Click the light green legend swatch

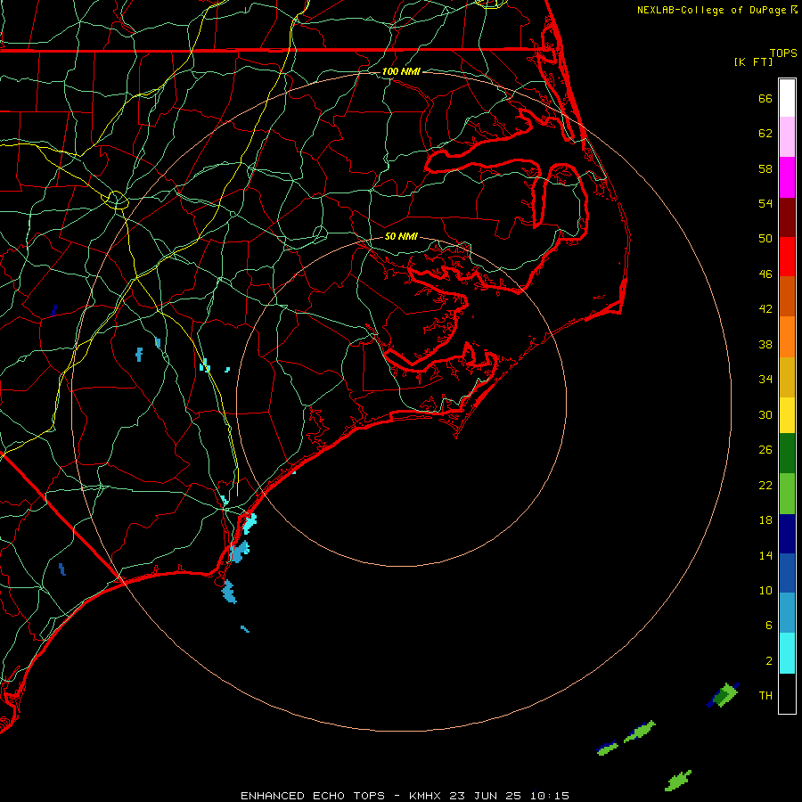(787, 494)
